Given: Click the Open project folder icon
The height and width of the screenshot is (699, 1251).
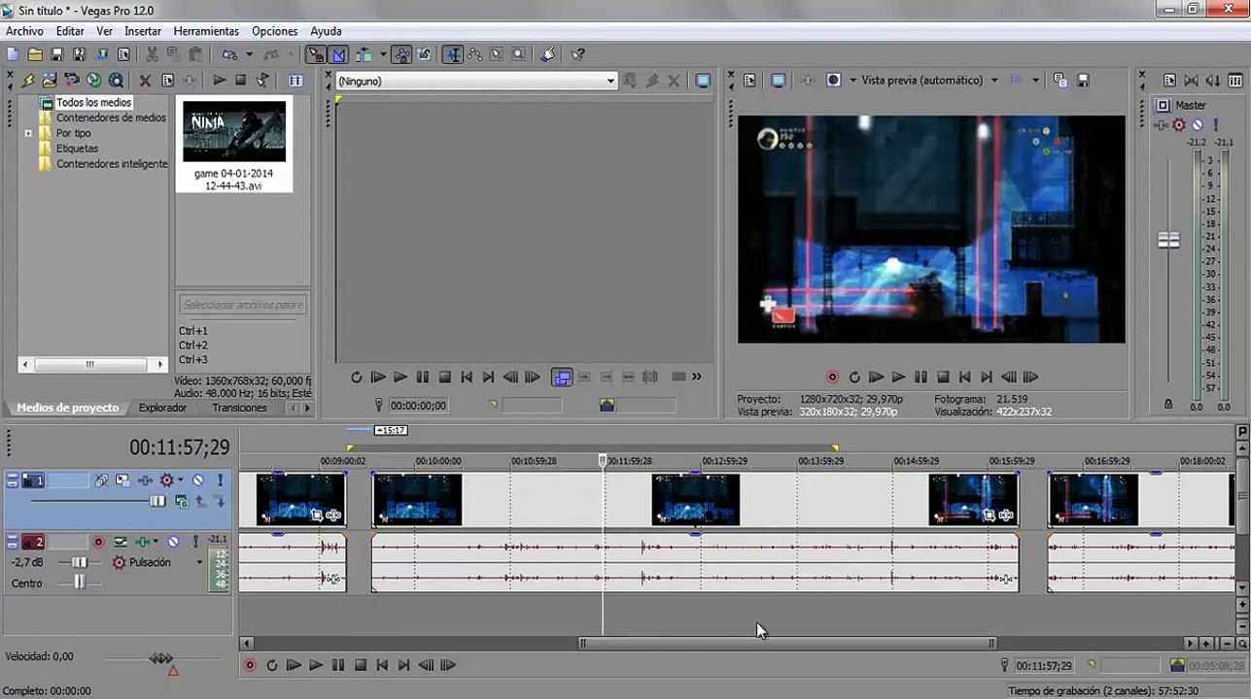Looking at the screenshot, I should click(35, 54).
